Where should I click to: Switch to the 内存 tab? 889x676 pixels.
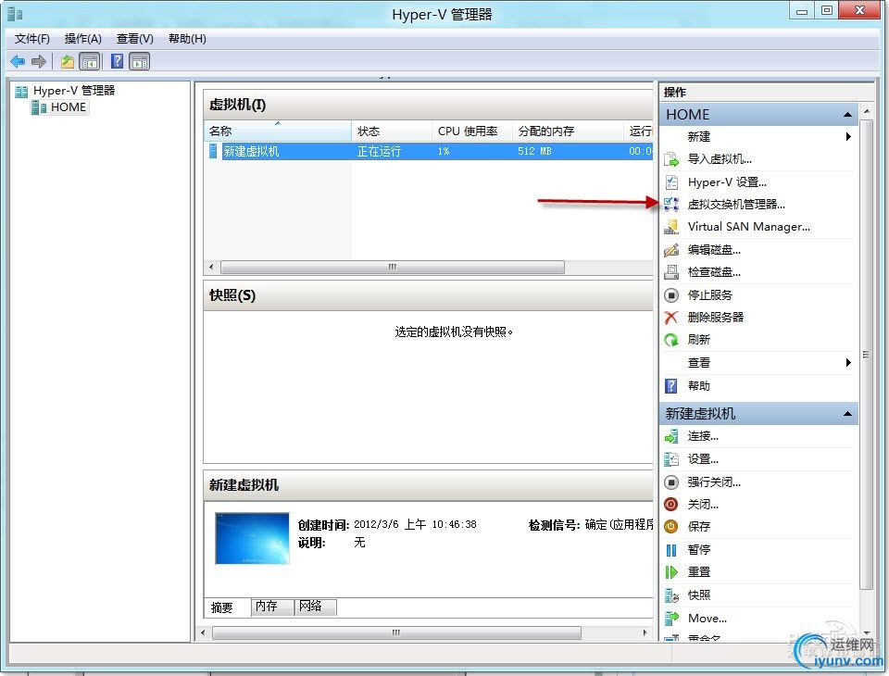click(x=272, y=607)
